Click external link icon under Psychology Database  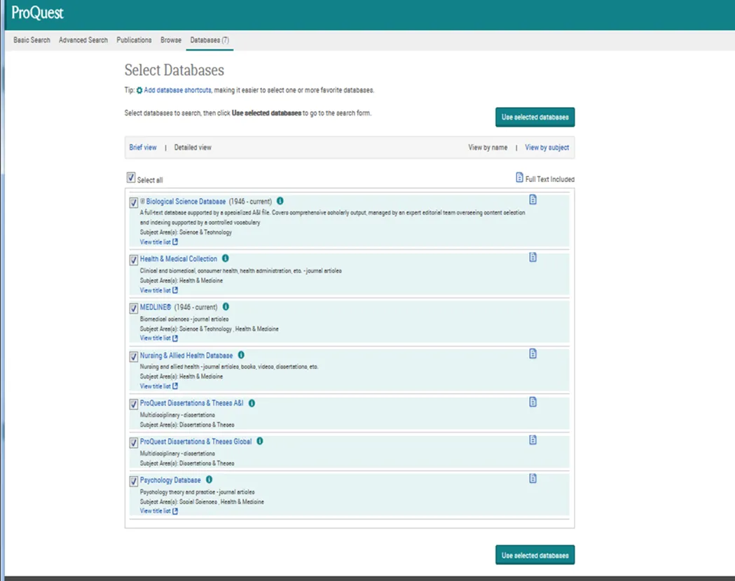175,511
